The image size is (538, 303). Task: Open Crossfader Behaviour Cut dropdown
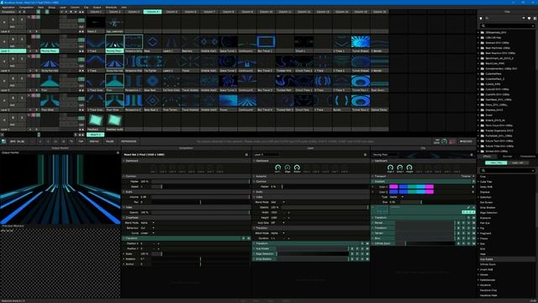[148, 228]
